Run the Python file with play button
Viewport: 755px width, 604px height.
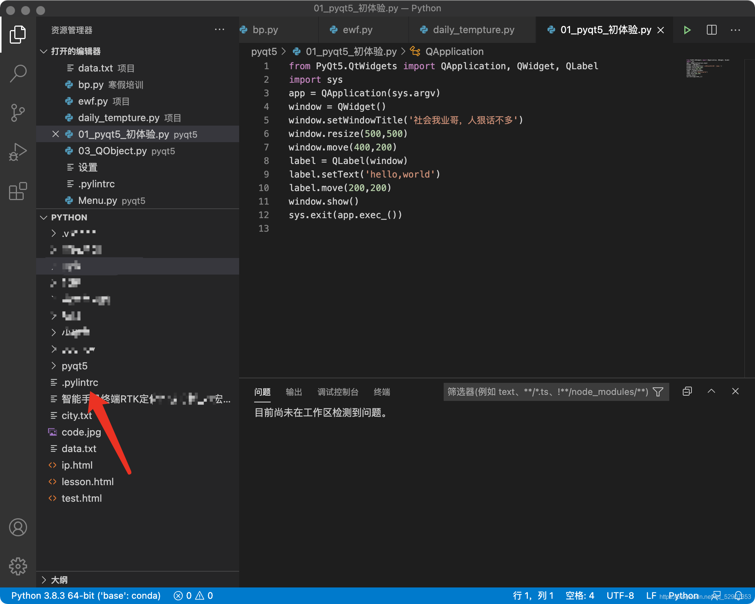687,30
